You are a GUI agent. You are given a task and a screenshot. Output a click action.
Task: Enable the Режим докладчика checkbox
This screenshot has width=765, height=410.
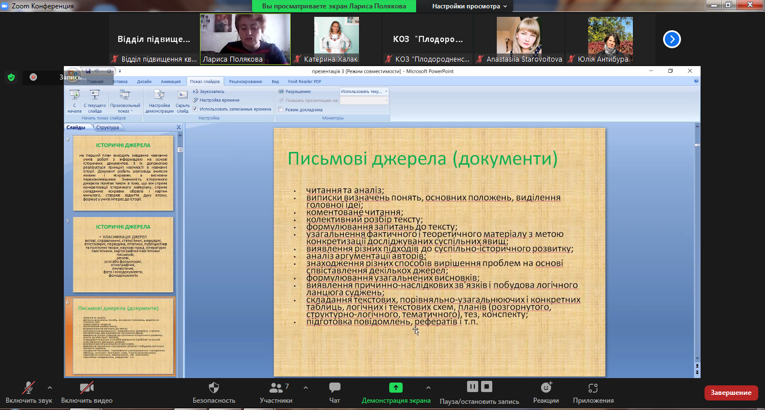point(281,110)
